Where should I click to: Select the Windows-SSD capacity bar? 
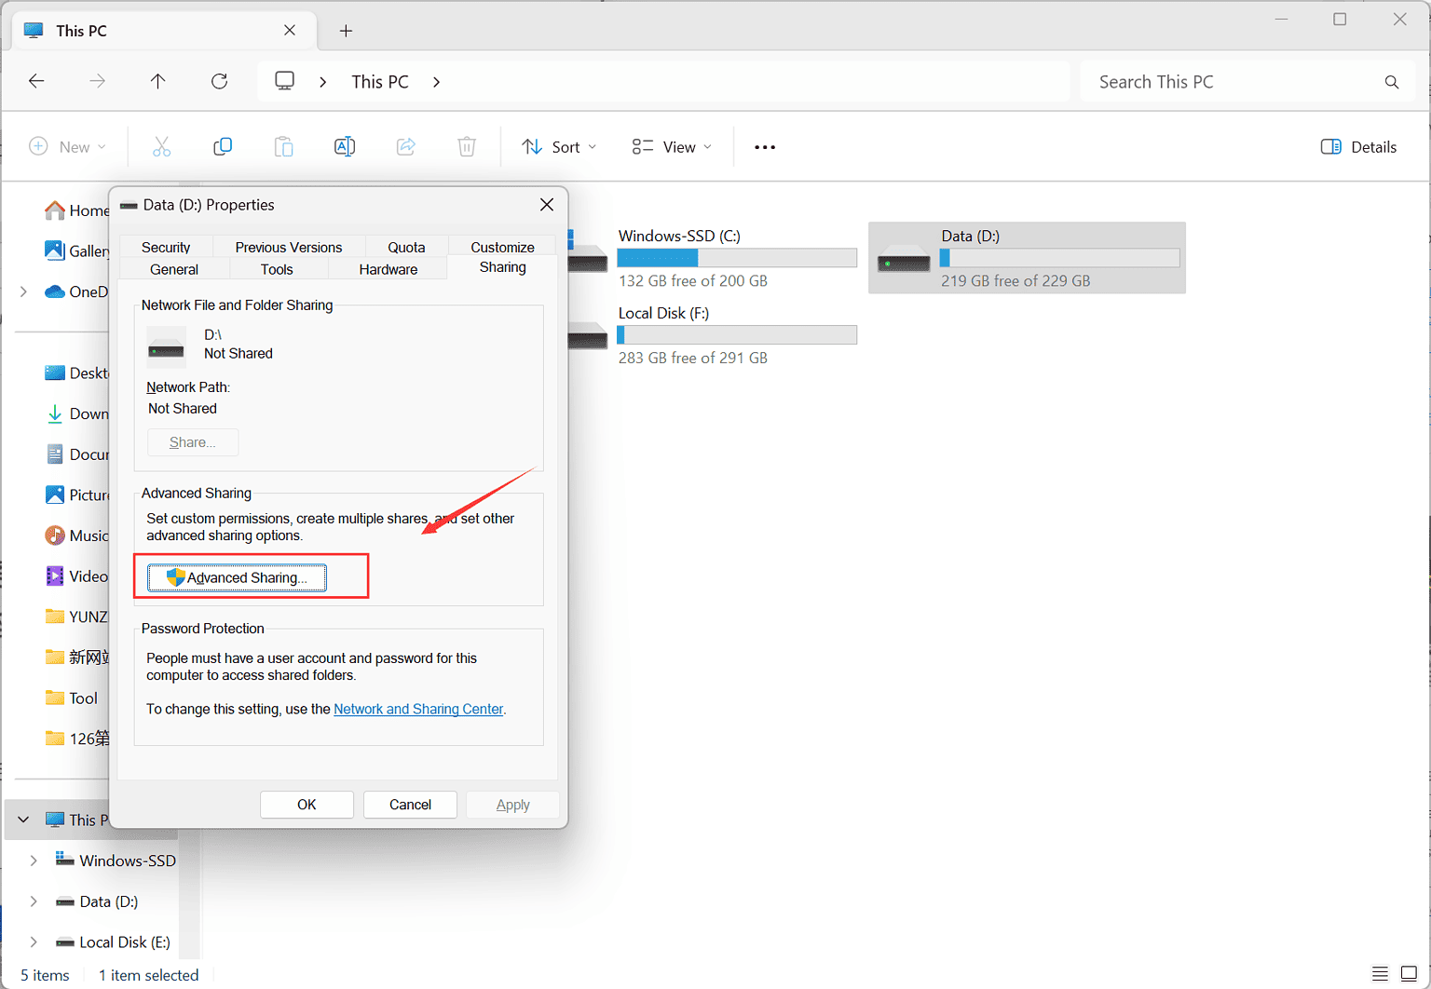(737, 257)
